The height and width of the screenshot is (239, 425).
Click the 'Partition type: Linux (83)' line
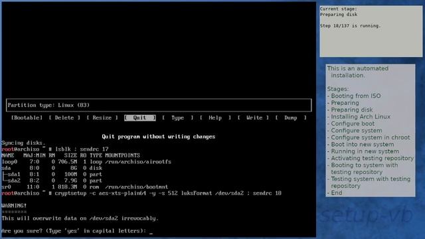click(48, 105)
